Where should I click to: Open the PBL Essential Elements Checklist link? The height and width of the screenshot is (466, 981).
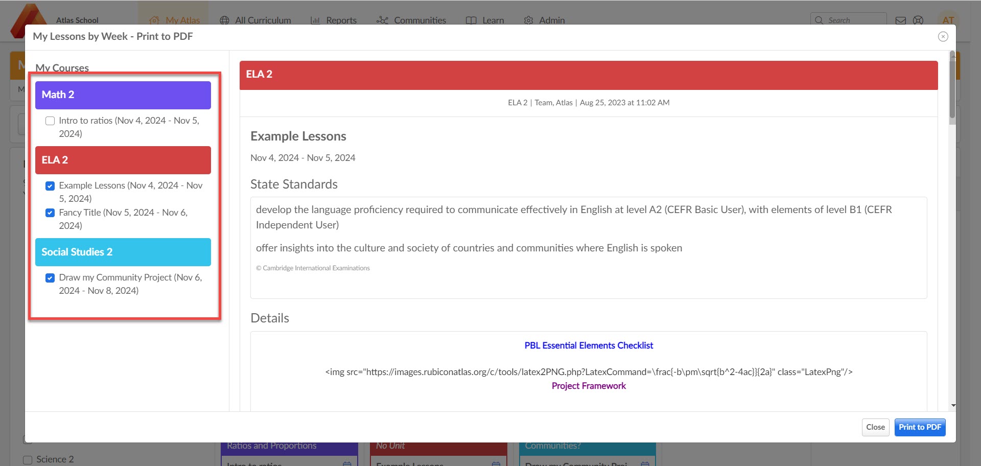point(589,345)
